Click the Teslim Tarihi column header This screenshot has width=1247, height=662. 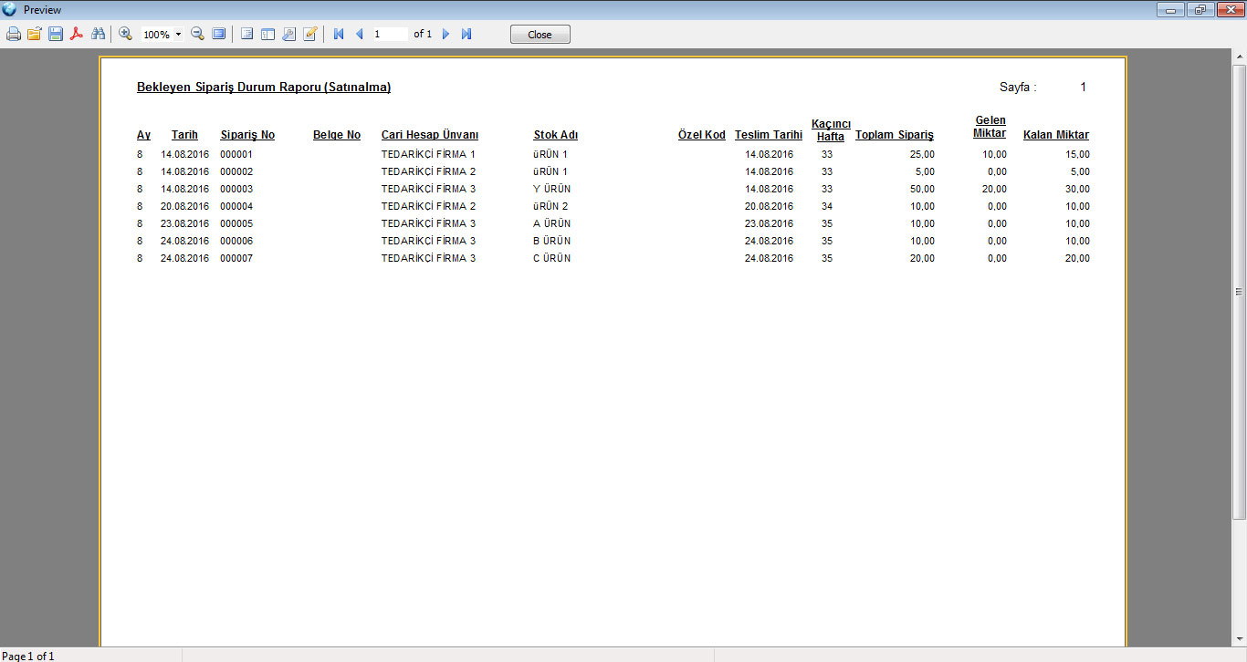point(769,135)
